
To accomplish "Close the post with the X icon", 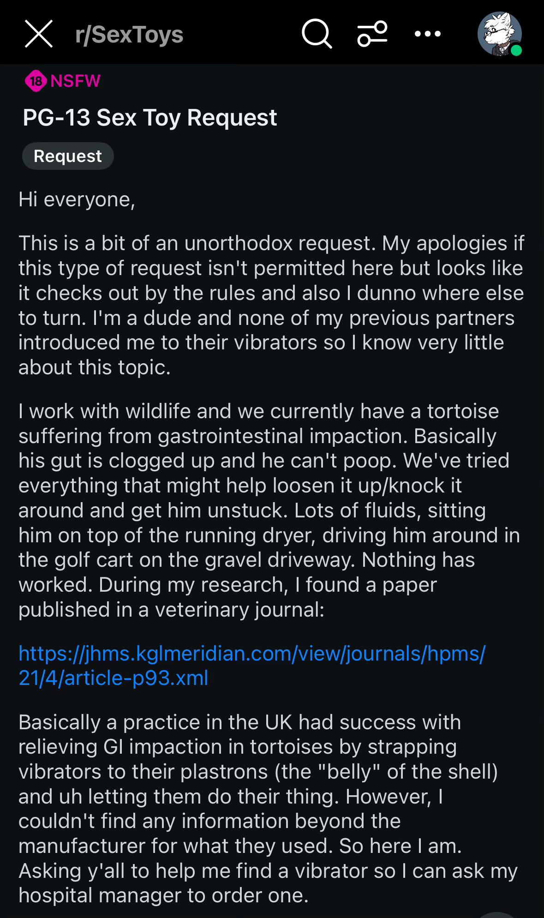I will click(39, 34).
